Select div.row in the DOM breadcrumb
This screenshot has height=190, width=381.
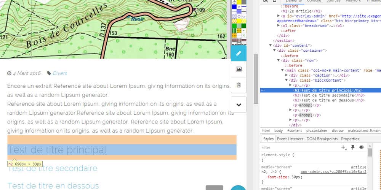[338, 131]
